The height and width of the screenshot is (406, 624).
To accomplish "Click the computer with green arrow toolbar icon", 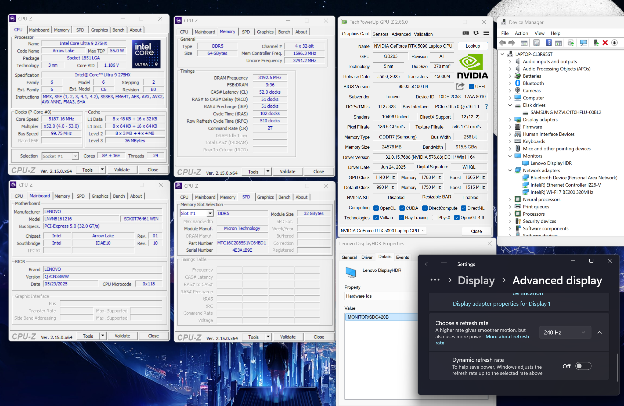I will point(596,43).
